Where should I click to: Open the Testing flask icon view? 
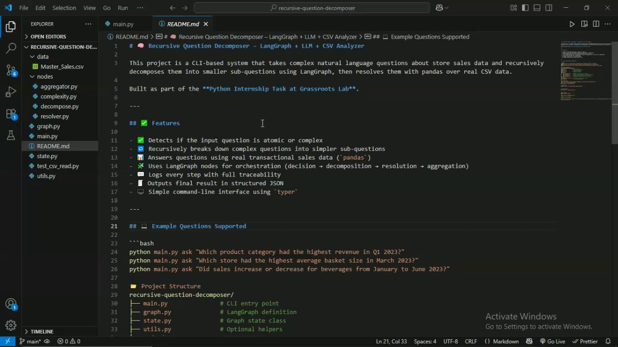11,136
